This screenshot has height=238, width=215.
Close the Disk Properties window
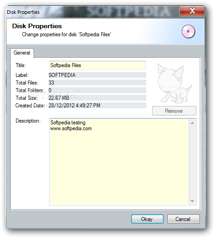(192, 11)
